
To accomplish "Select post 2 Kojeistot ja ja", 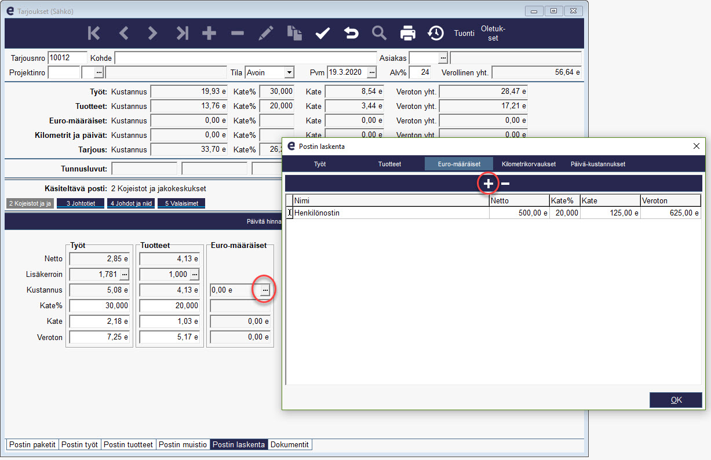I will (30, 203).
